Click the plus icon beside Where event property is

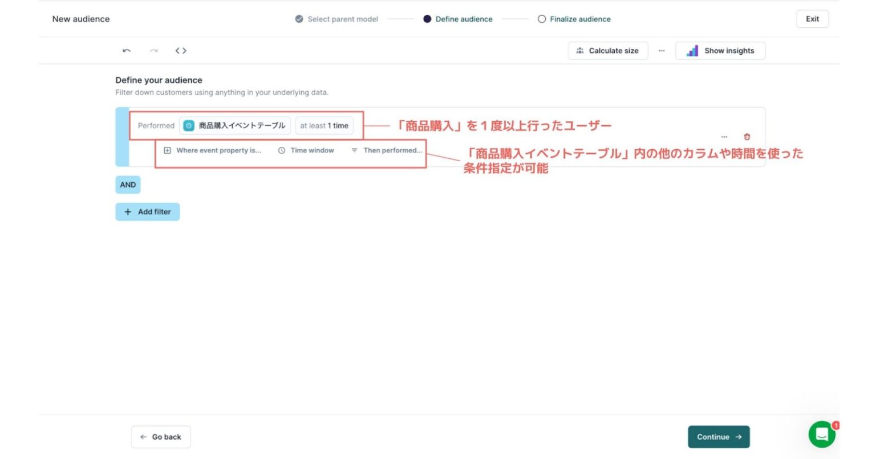[x=166, y=150]
